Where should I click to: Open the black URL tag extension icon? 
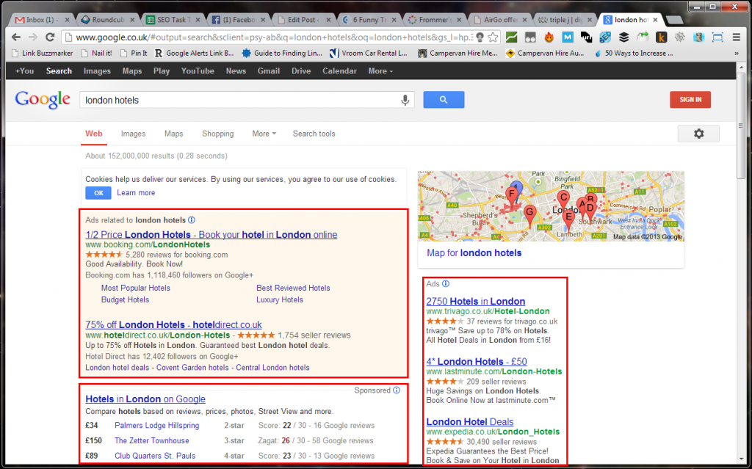(x=586, y=37)
